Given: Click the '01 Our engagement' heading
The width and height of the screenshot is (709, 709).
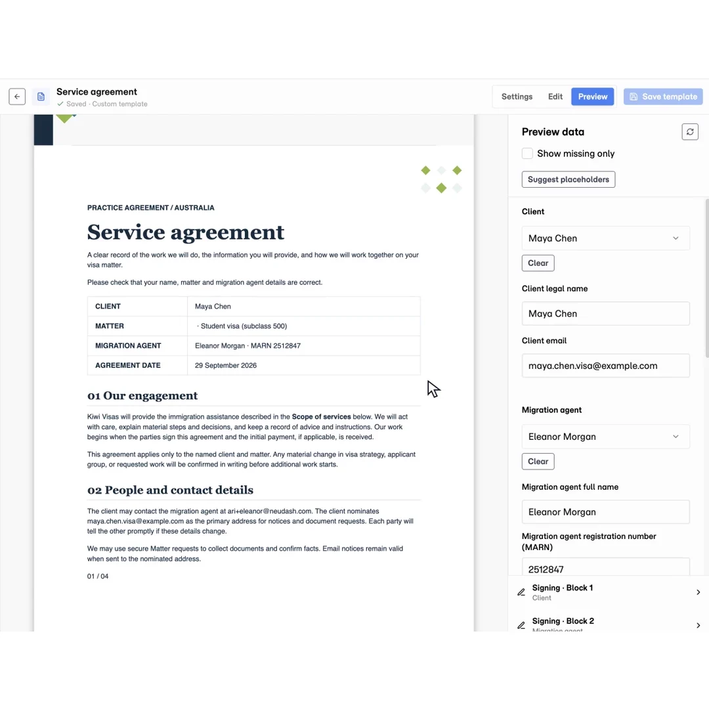Looking at the screenshot, I should tap(142, 396).
